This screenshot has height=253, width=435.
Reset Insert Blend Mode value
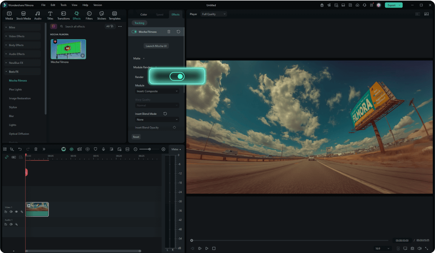point(165,114)
